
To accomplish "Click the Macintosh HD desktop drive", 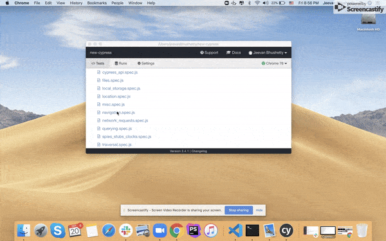I will tap(368, 22).
